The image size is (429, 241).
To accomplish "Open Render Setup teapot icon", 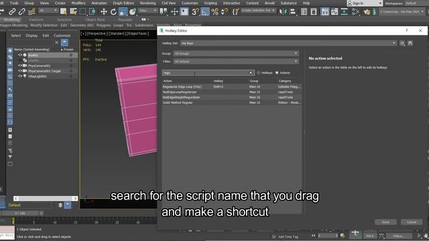I will point(367,12).
